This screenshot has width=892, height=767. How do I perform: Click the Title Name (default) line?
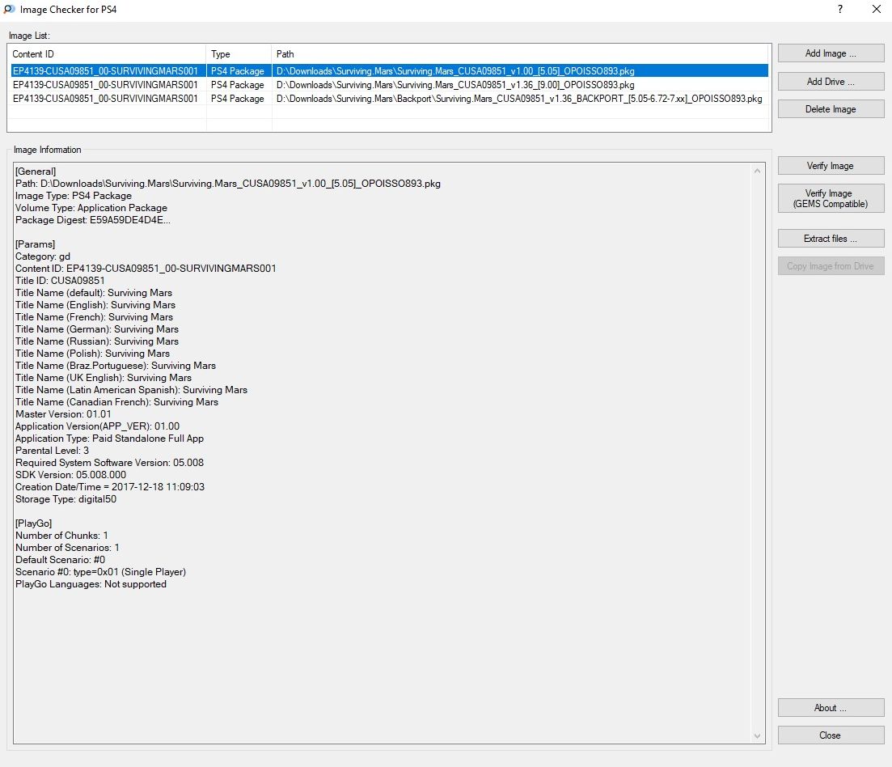(93, 293)
